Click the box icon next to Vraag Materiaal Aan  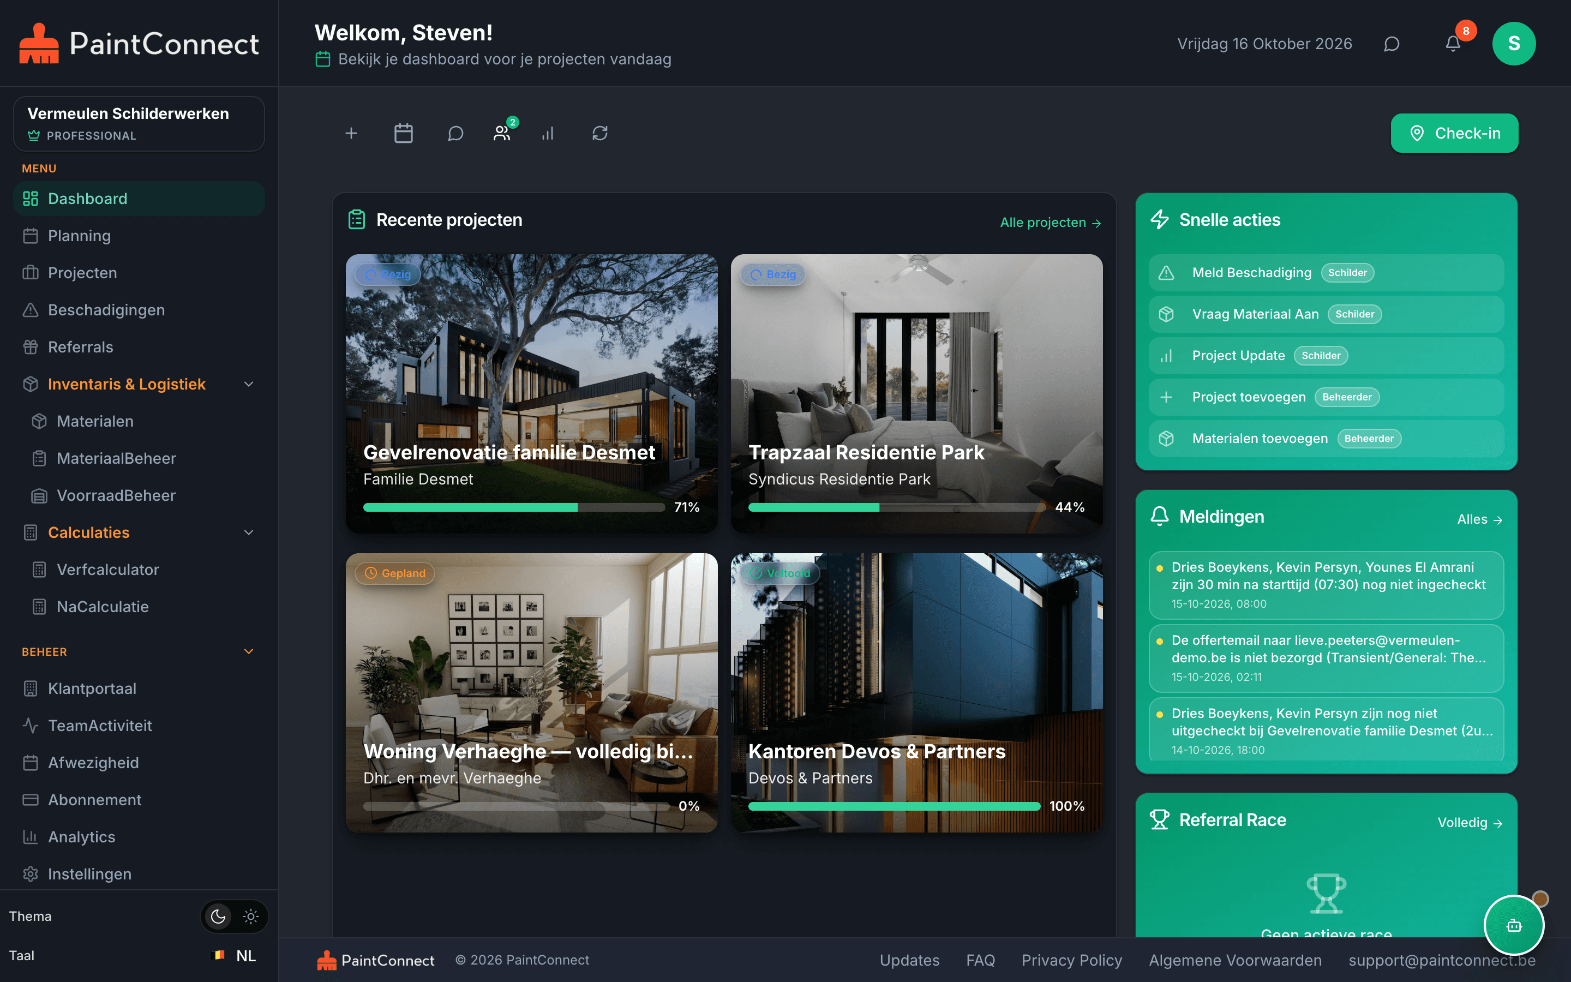coord(1167,314)
